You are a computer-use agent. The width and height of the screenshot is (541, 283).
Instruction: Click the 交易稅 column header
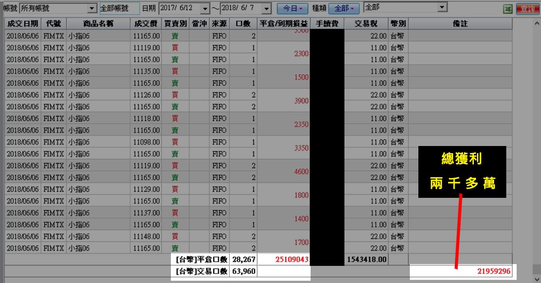point(366,24)
